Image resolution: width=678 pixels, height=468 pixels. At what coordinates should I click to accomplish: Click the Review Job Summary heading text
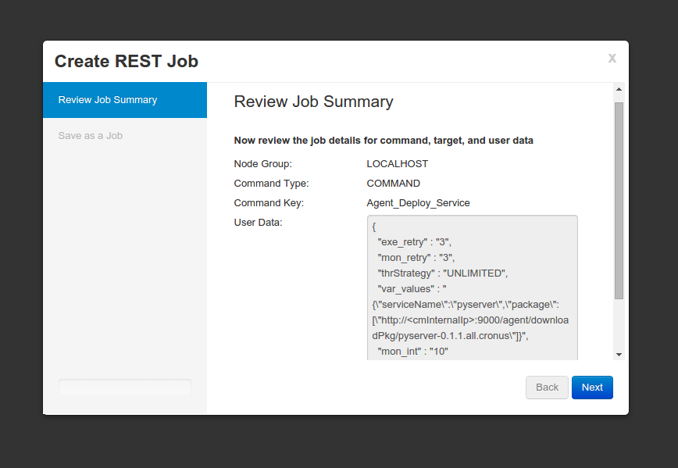pos(313,102)
